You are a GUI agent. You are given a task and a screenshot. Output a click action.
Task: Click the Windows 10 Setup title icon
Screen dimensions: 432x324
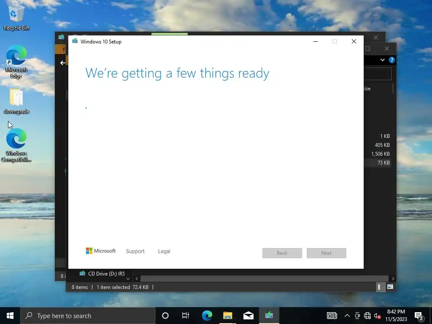tap(75, 41)
